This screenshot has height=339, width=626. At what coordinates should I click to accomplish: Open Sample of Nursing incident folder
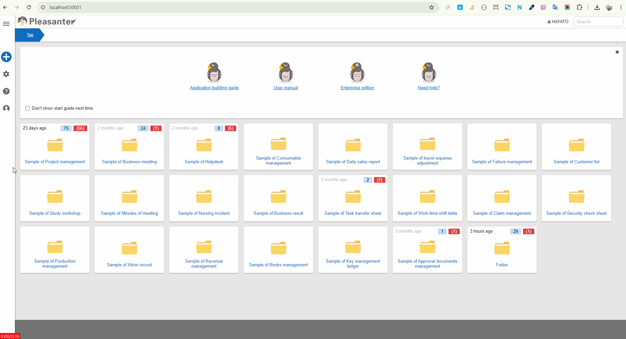204,199
